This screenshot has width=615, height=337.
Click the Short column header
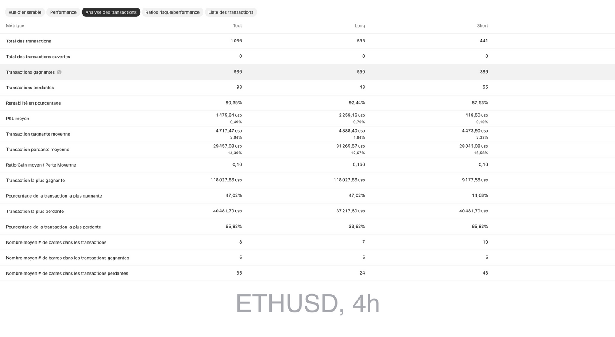pyautogui.click(x=482, y=25)
